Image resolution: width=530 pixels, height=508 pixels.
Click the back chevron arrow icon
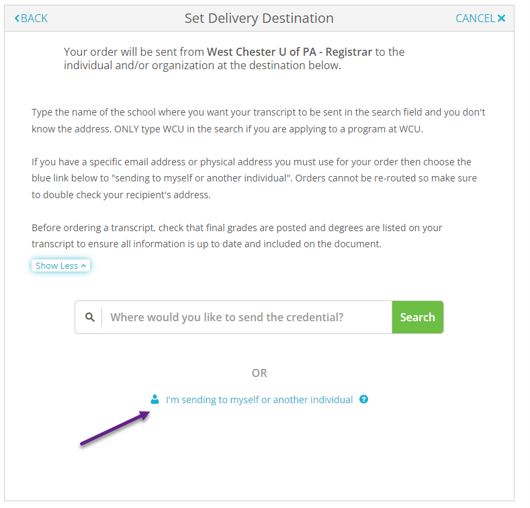pyautogui.click(x=17, y=18)
